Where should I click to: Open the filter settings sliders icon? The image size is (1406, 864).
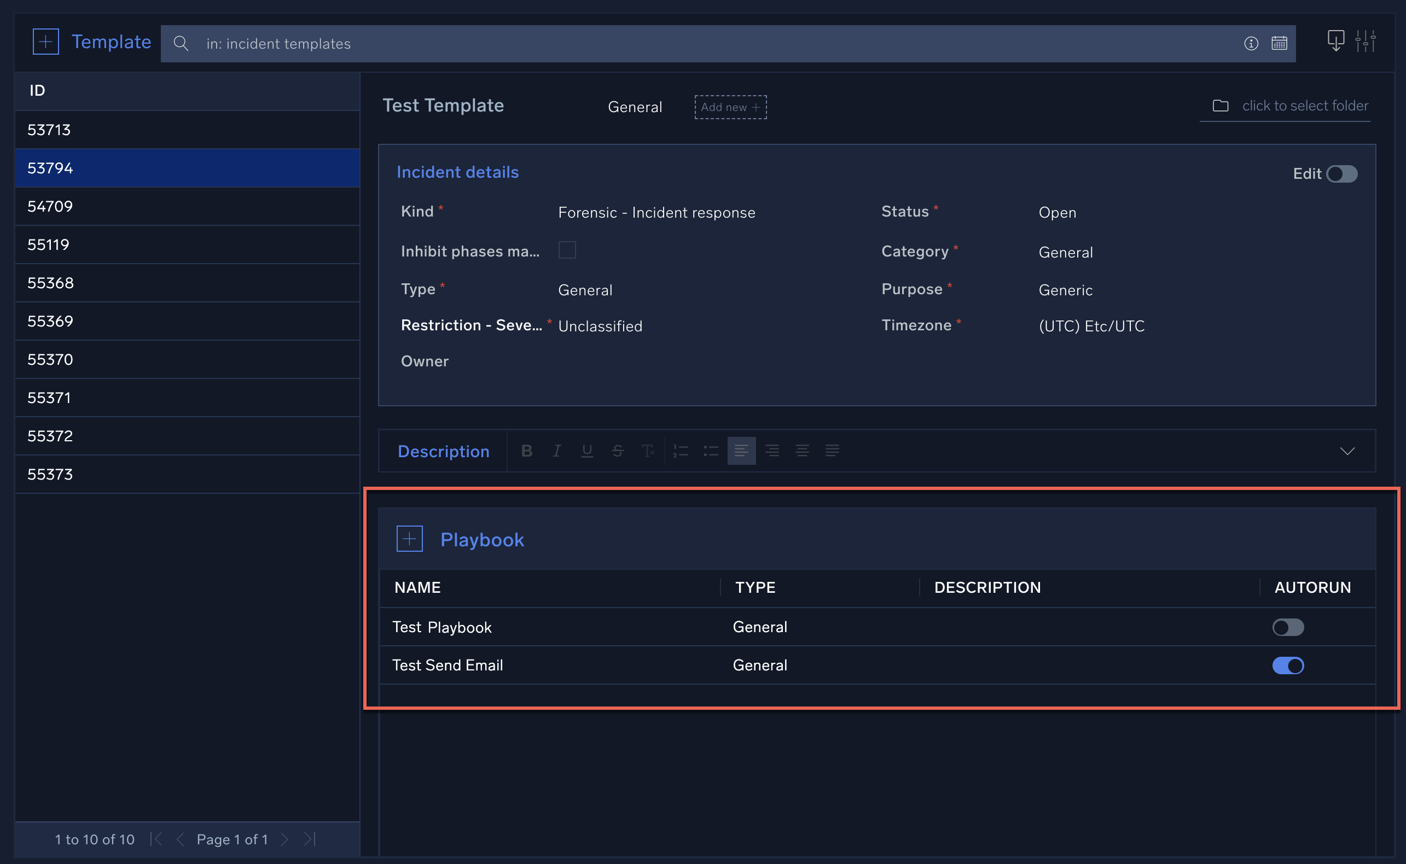pyautogui.click(x=1366, y=41)
